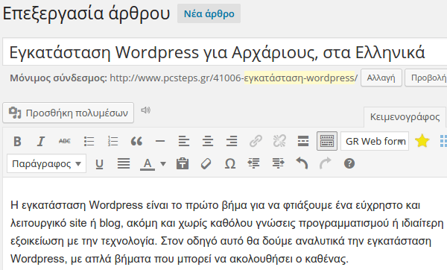Click speaker icon next to media button
The width and height of the screenshot is (447, 270).
pyautogui.click(x=146, y=110)
